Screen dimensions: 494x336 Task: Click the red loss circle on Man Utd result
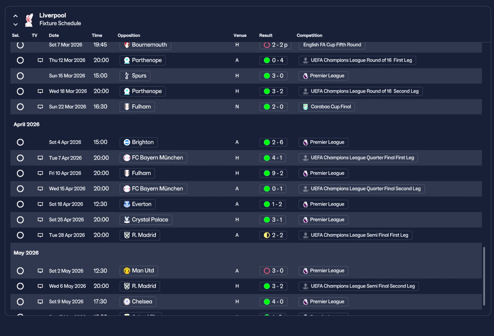(267, 271)
